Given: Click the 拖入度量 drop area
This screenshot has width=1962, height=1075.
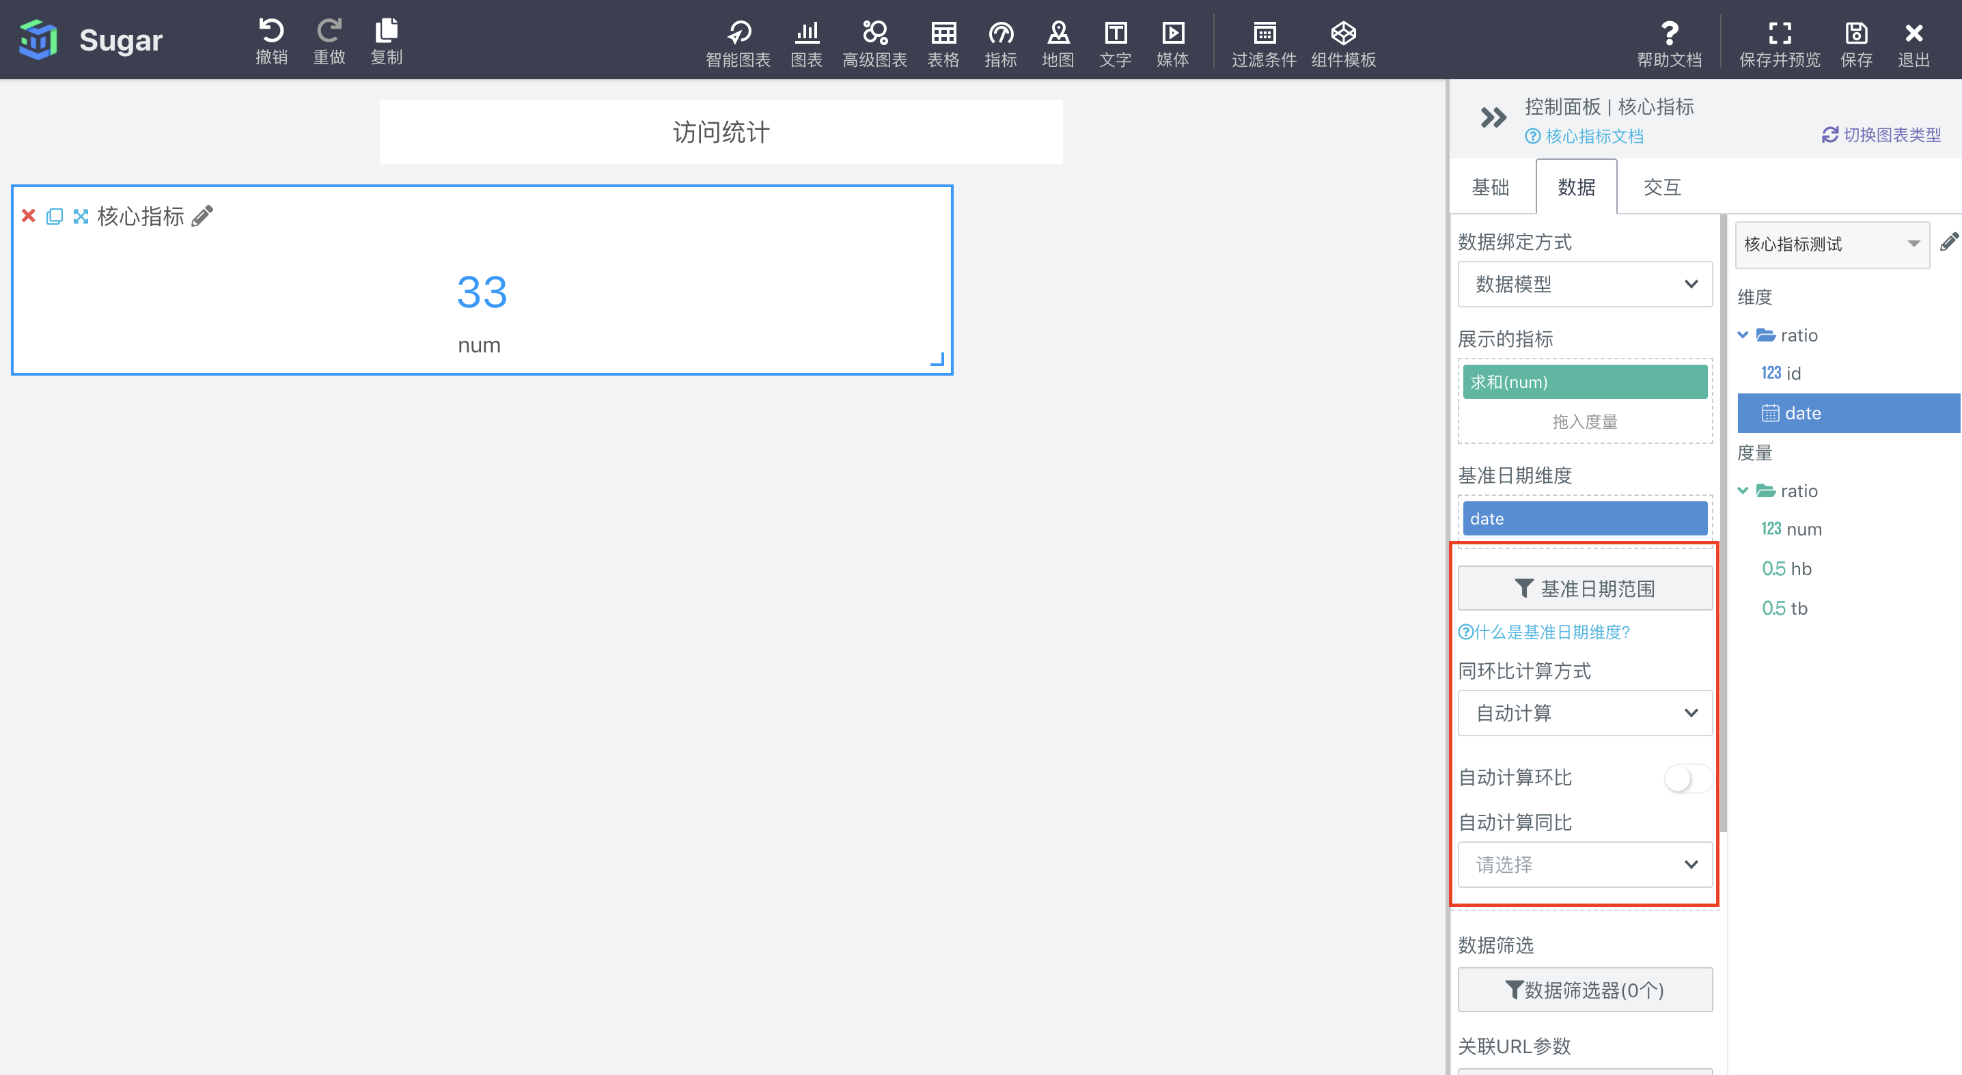Looking at the screenshot, I should 1585,421.
